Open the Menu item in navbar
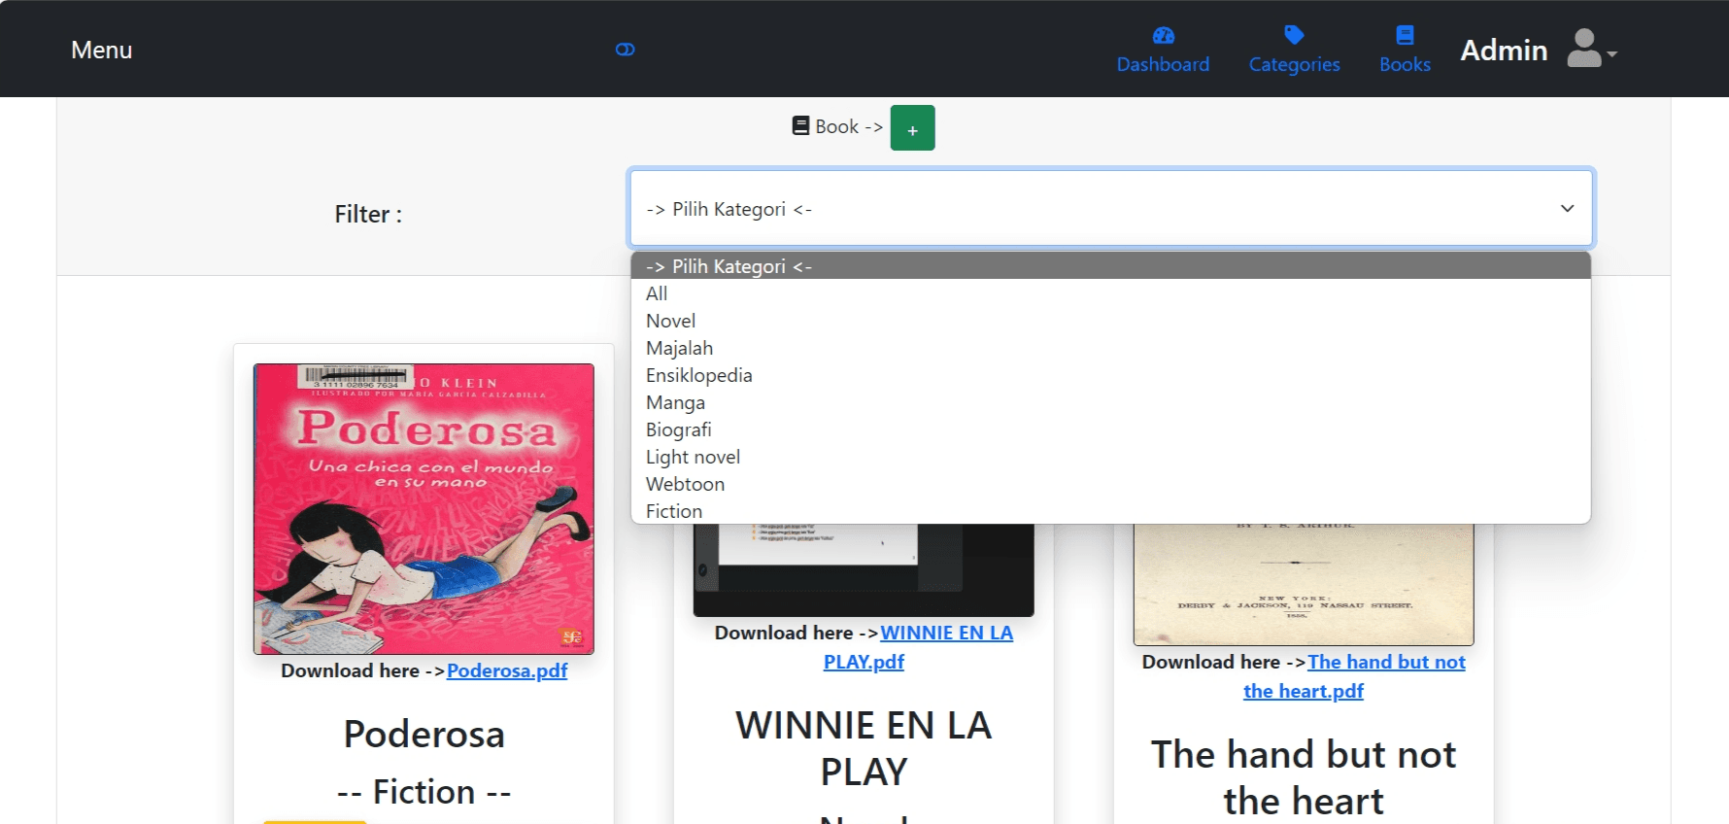 pos(101,50)
